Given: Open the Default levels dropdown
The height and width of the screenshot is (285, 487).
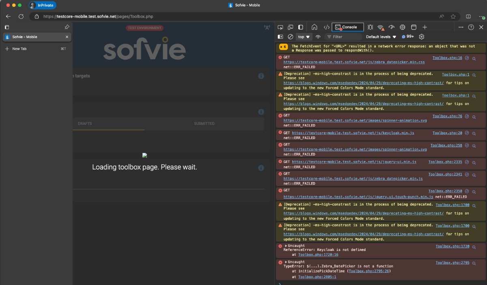Looking at the screenshot, I should tap(381, 37).
